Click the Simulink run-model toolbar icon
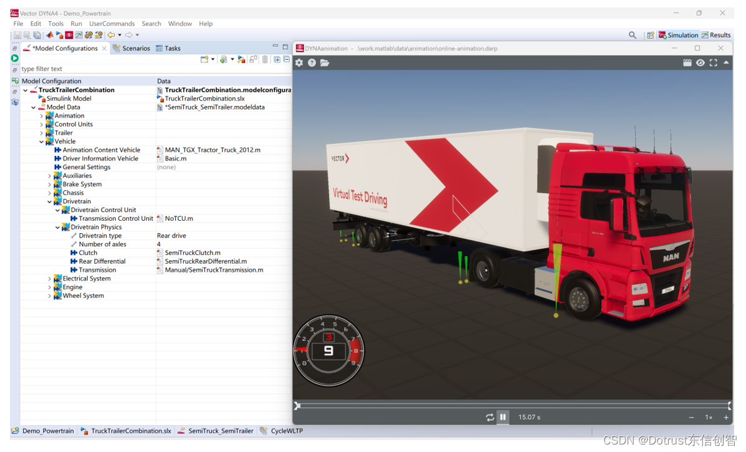This screenshot has height=452, width=746. [59, 35]
